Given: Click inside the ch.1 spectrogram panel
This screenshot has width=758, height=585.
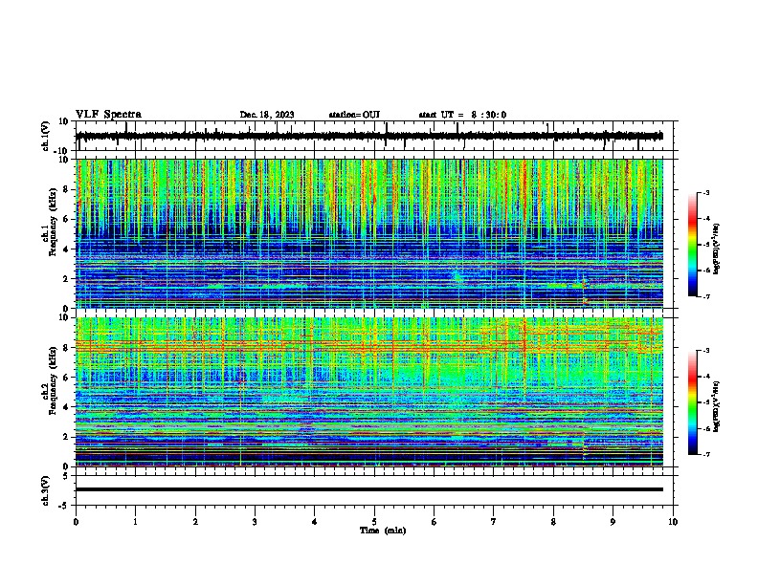Looking at the screenshot, I should pos(369,233).
